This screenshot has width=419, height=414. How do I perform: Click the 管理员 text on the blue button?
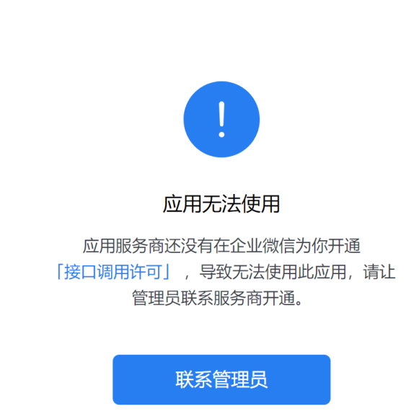240,379
